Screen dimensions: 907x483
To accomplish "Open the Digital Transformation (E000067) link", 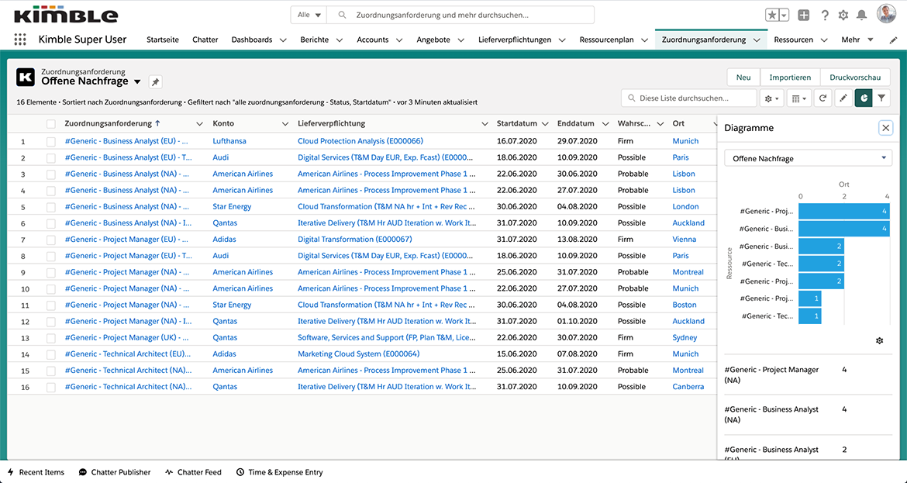I will [x=354, y=240].
